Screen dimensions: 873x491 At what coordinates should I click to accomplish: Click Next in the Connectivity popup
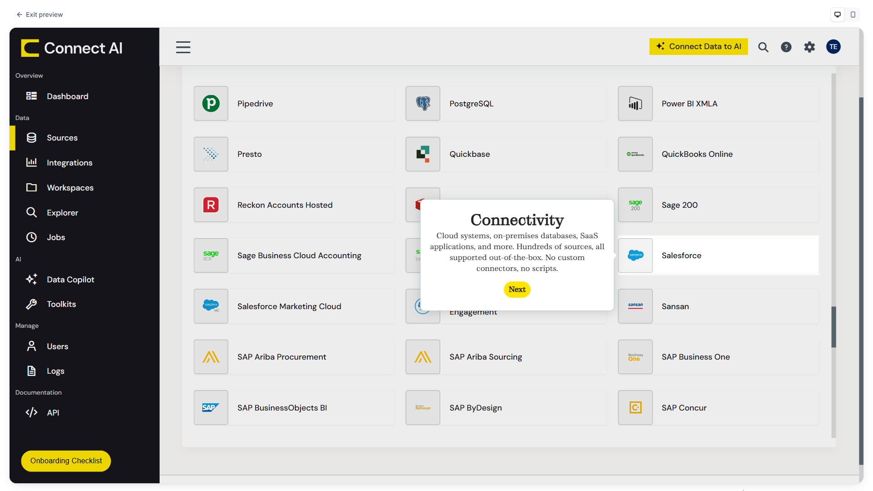click(x=517, y=290)
